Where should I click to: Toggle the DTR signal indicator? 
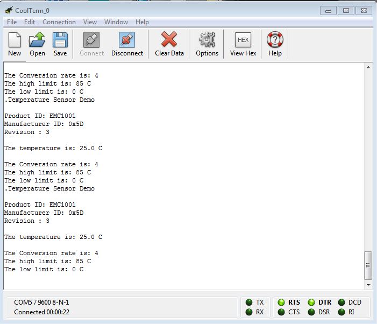pyautogui.click(x=311, y=302)
